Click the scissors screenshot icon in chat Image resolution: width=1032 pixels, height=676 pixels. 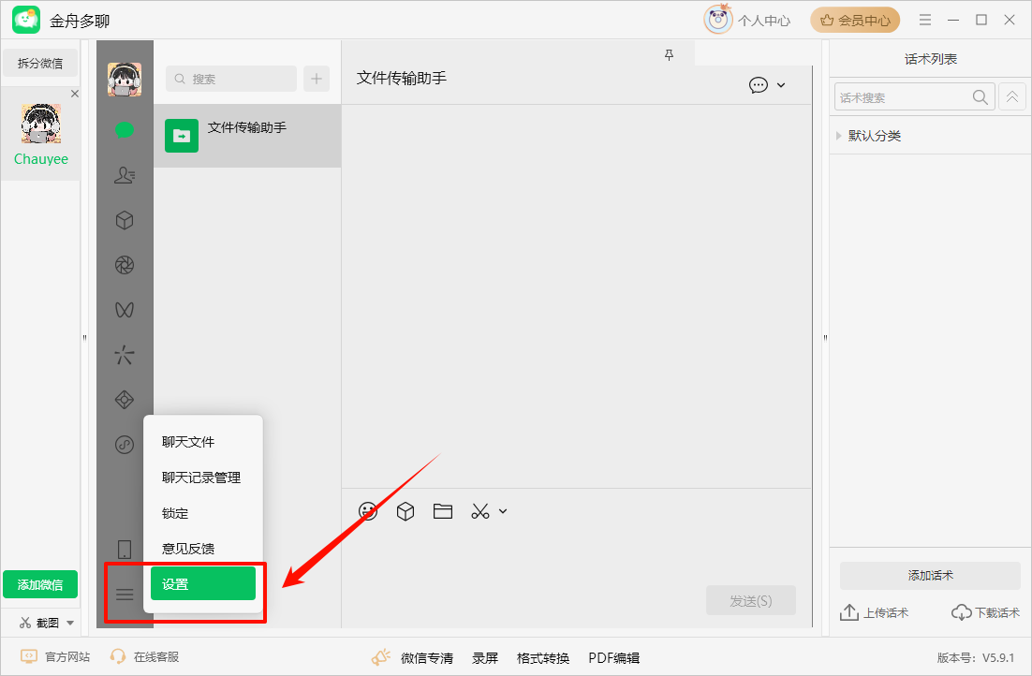pyautogui.click(x=480, y=511)
